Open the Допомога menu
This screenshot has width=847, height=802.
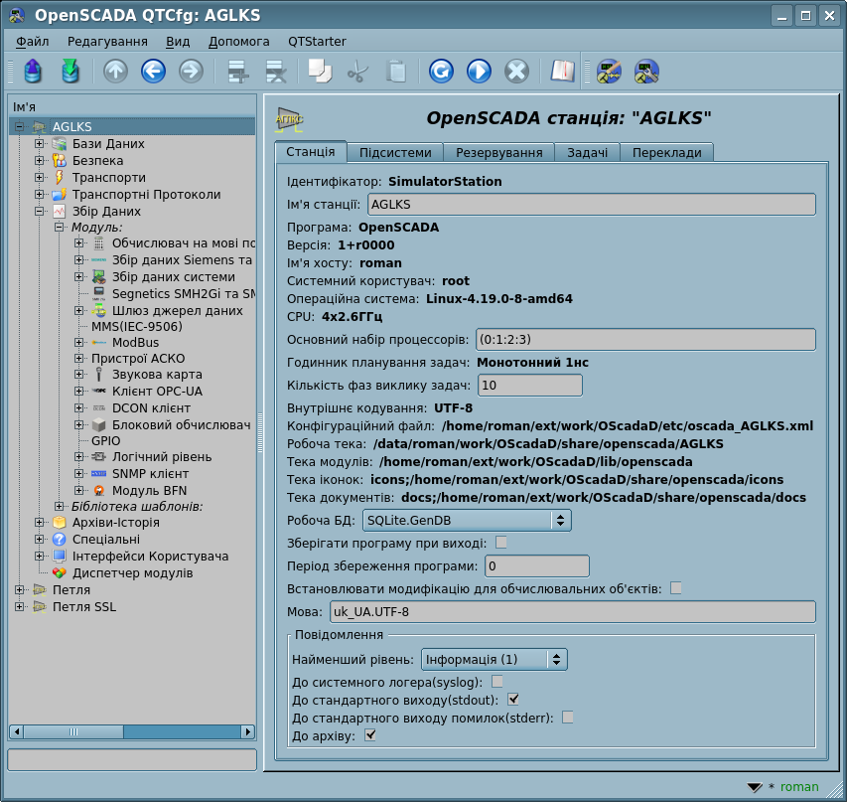click(238, 42)
